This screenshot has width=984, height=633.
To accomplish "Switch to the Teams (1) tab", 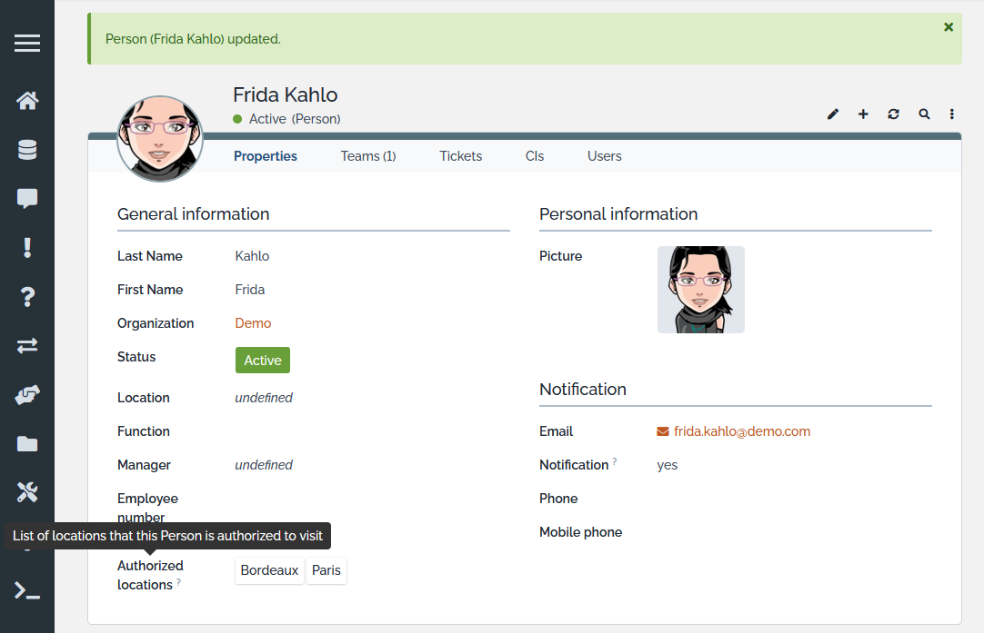I will (x=368, y=156).
